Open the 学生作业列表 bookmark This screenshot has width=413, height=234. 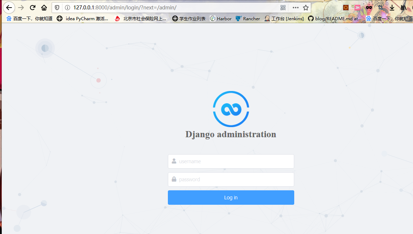(x=189, y=18)
